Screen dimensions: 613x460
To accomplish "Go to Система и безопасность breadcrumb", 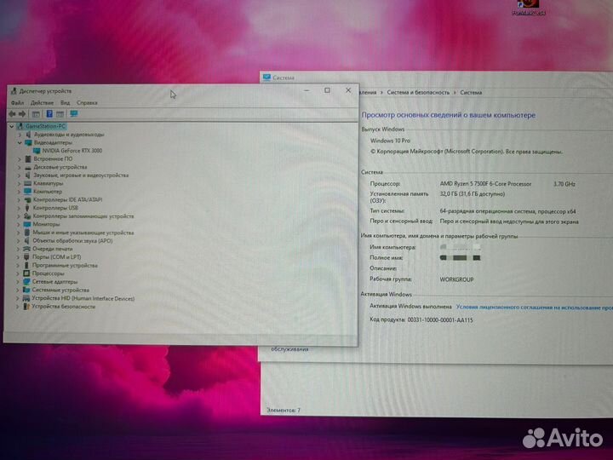I will click(418, 92).
